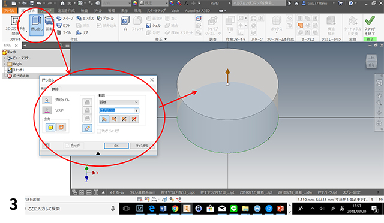Choose the リブ (Rib) tool
Viewport: 384px width, 223px height.
tap(82, 32)
